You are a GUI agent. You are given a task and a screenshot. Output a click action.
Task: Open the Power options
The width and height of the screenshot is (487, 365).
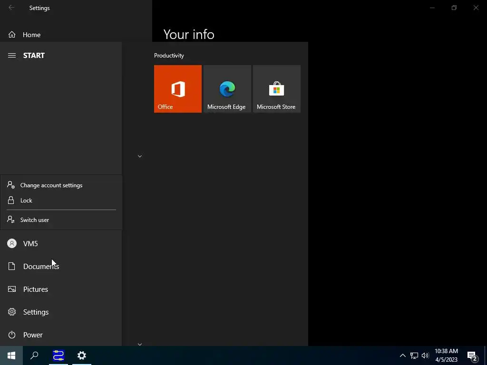click(61, 335)
